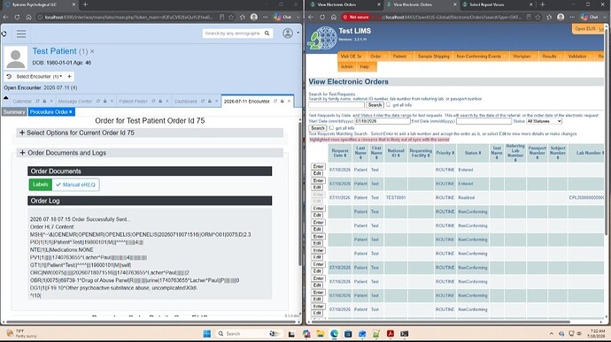This screenshot has height=342, width=611.
Task: Click the Manual eREQ button
Action: 75,185
